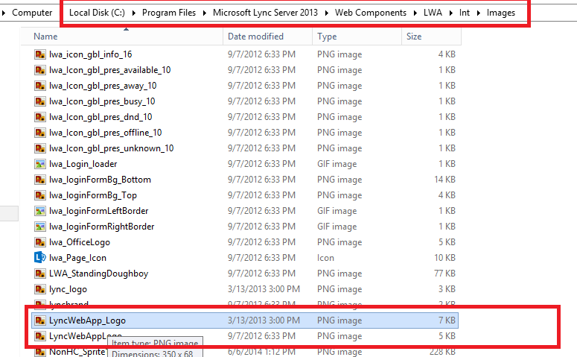The width and height of the screenshot is (577, 357).
Task: Click the lync_logo file icon
Action: (x=40, y=289)
